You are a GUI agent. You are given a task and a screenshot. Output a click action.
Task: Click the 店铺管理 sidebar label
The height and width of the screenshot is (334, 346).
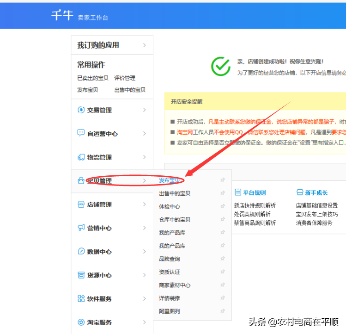pyautogui.click(x=99, y=204)
